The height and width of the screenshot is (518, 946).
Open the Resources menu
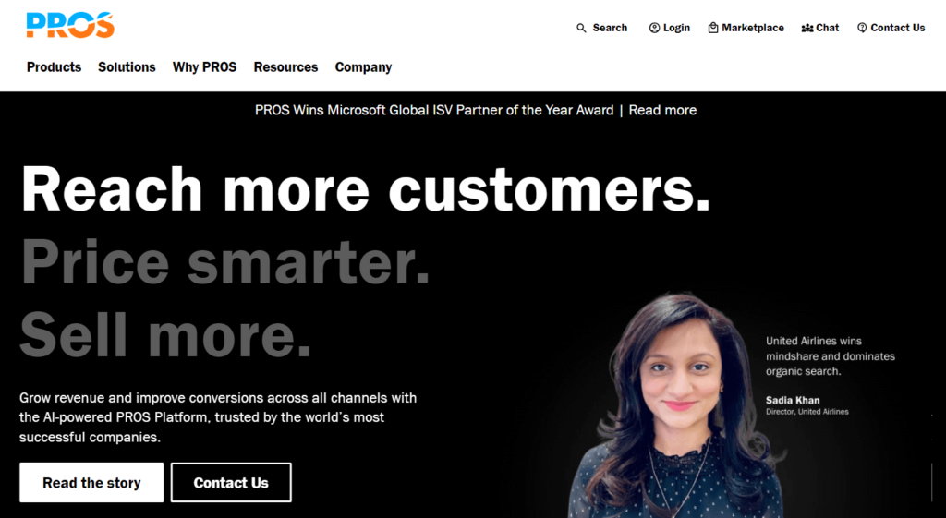pyautogui.click(x=285, y=66)
